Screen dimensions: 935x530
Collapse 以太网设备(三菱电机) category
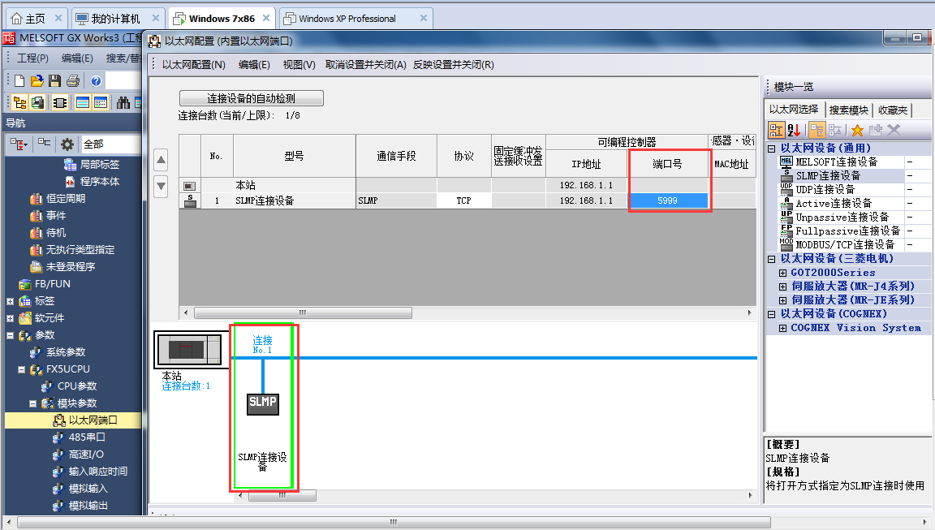point(772,259)
